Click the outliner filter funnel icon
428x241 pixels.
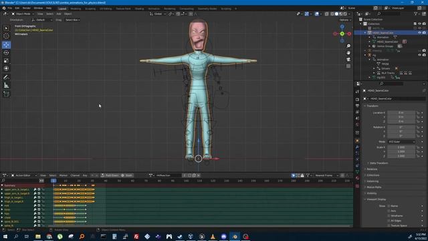tap(415, 13)
